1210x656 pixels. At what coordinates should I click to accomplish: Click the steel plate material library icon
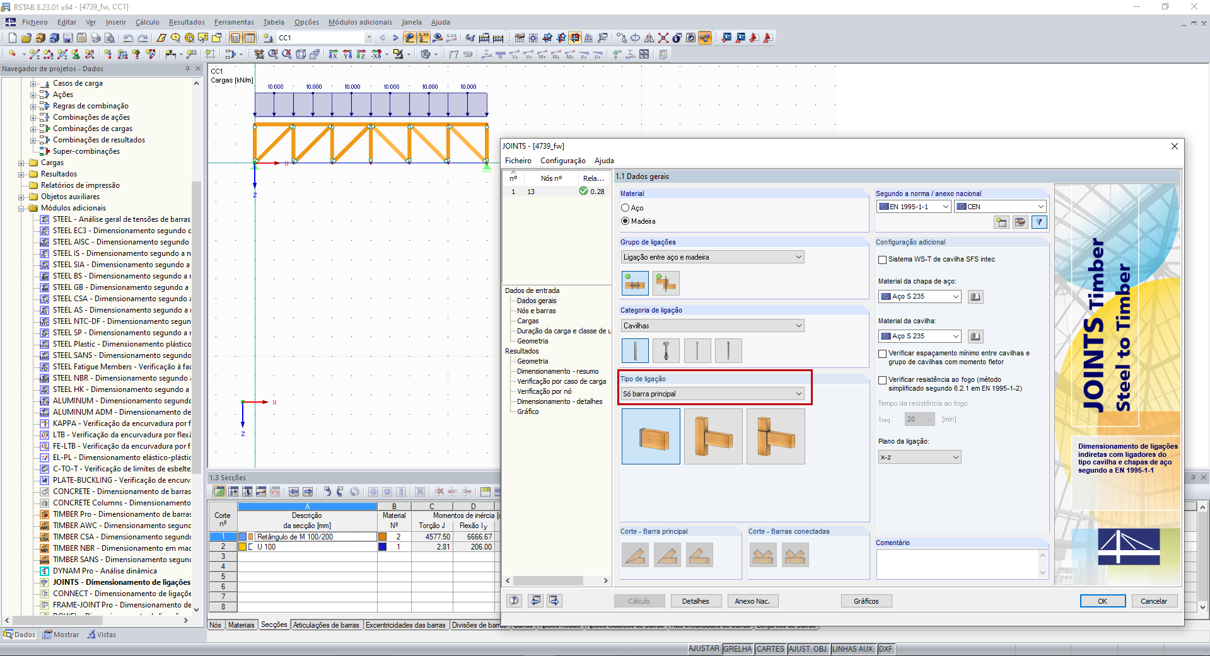click(975, 297)
